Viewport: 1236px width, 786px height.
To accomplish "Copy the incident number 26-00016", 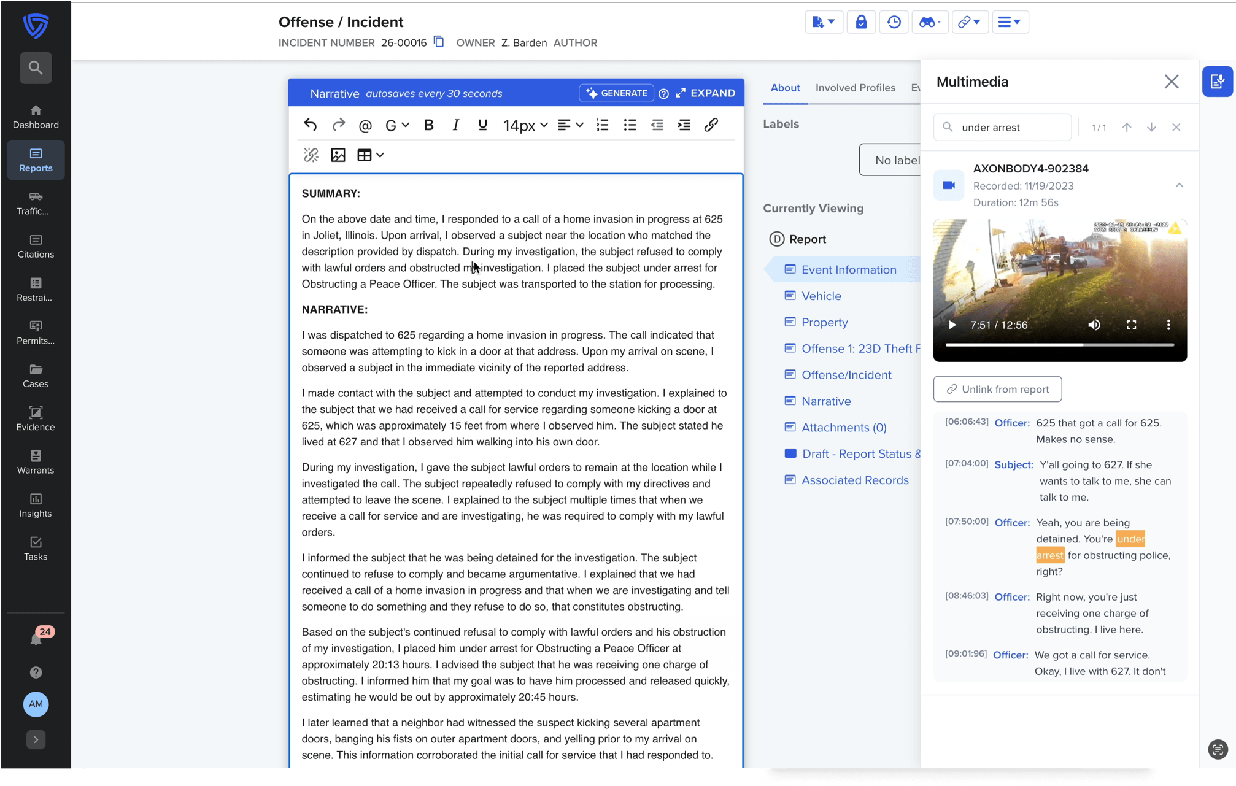I will pos(439,42).
